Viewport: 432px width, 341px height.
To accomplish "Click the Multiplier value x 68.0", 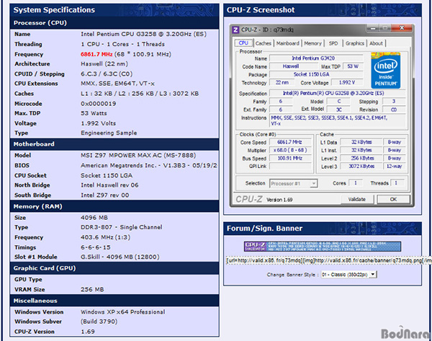I will point(290,150).
